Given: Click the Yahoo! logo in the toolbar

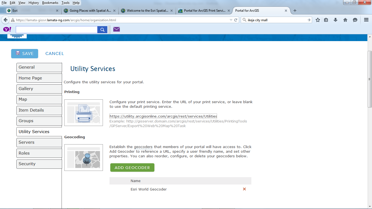Looking at the screenshot, I should [7, 29].
